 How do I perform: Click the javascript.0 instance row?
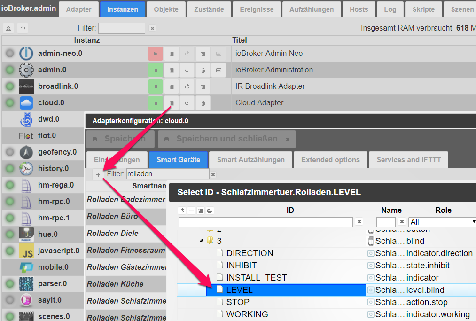[x=43, y=251]
